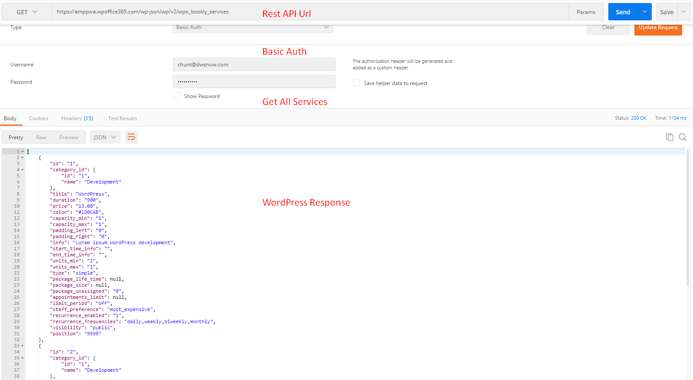Click the "appointments_limit": null line

tap(89, 297)
